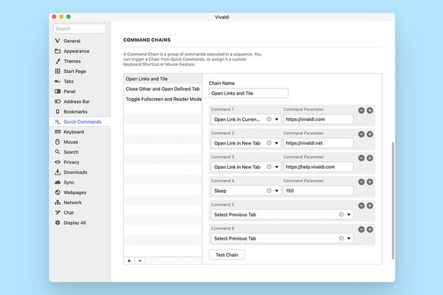Select Close Other and Open Defined Tab chain
This screenshot has height=295, width=443.
162,88
